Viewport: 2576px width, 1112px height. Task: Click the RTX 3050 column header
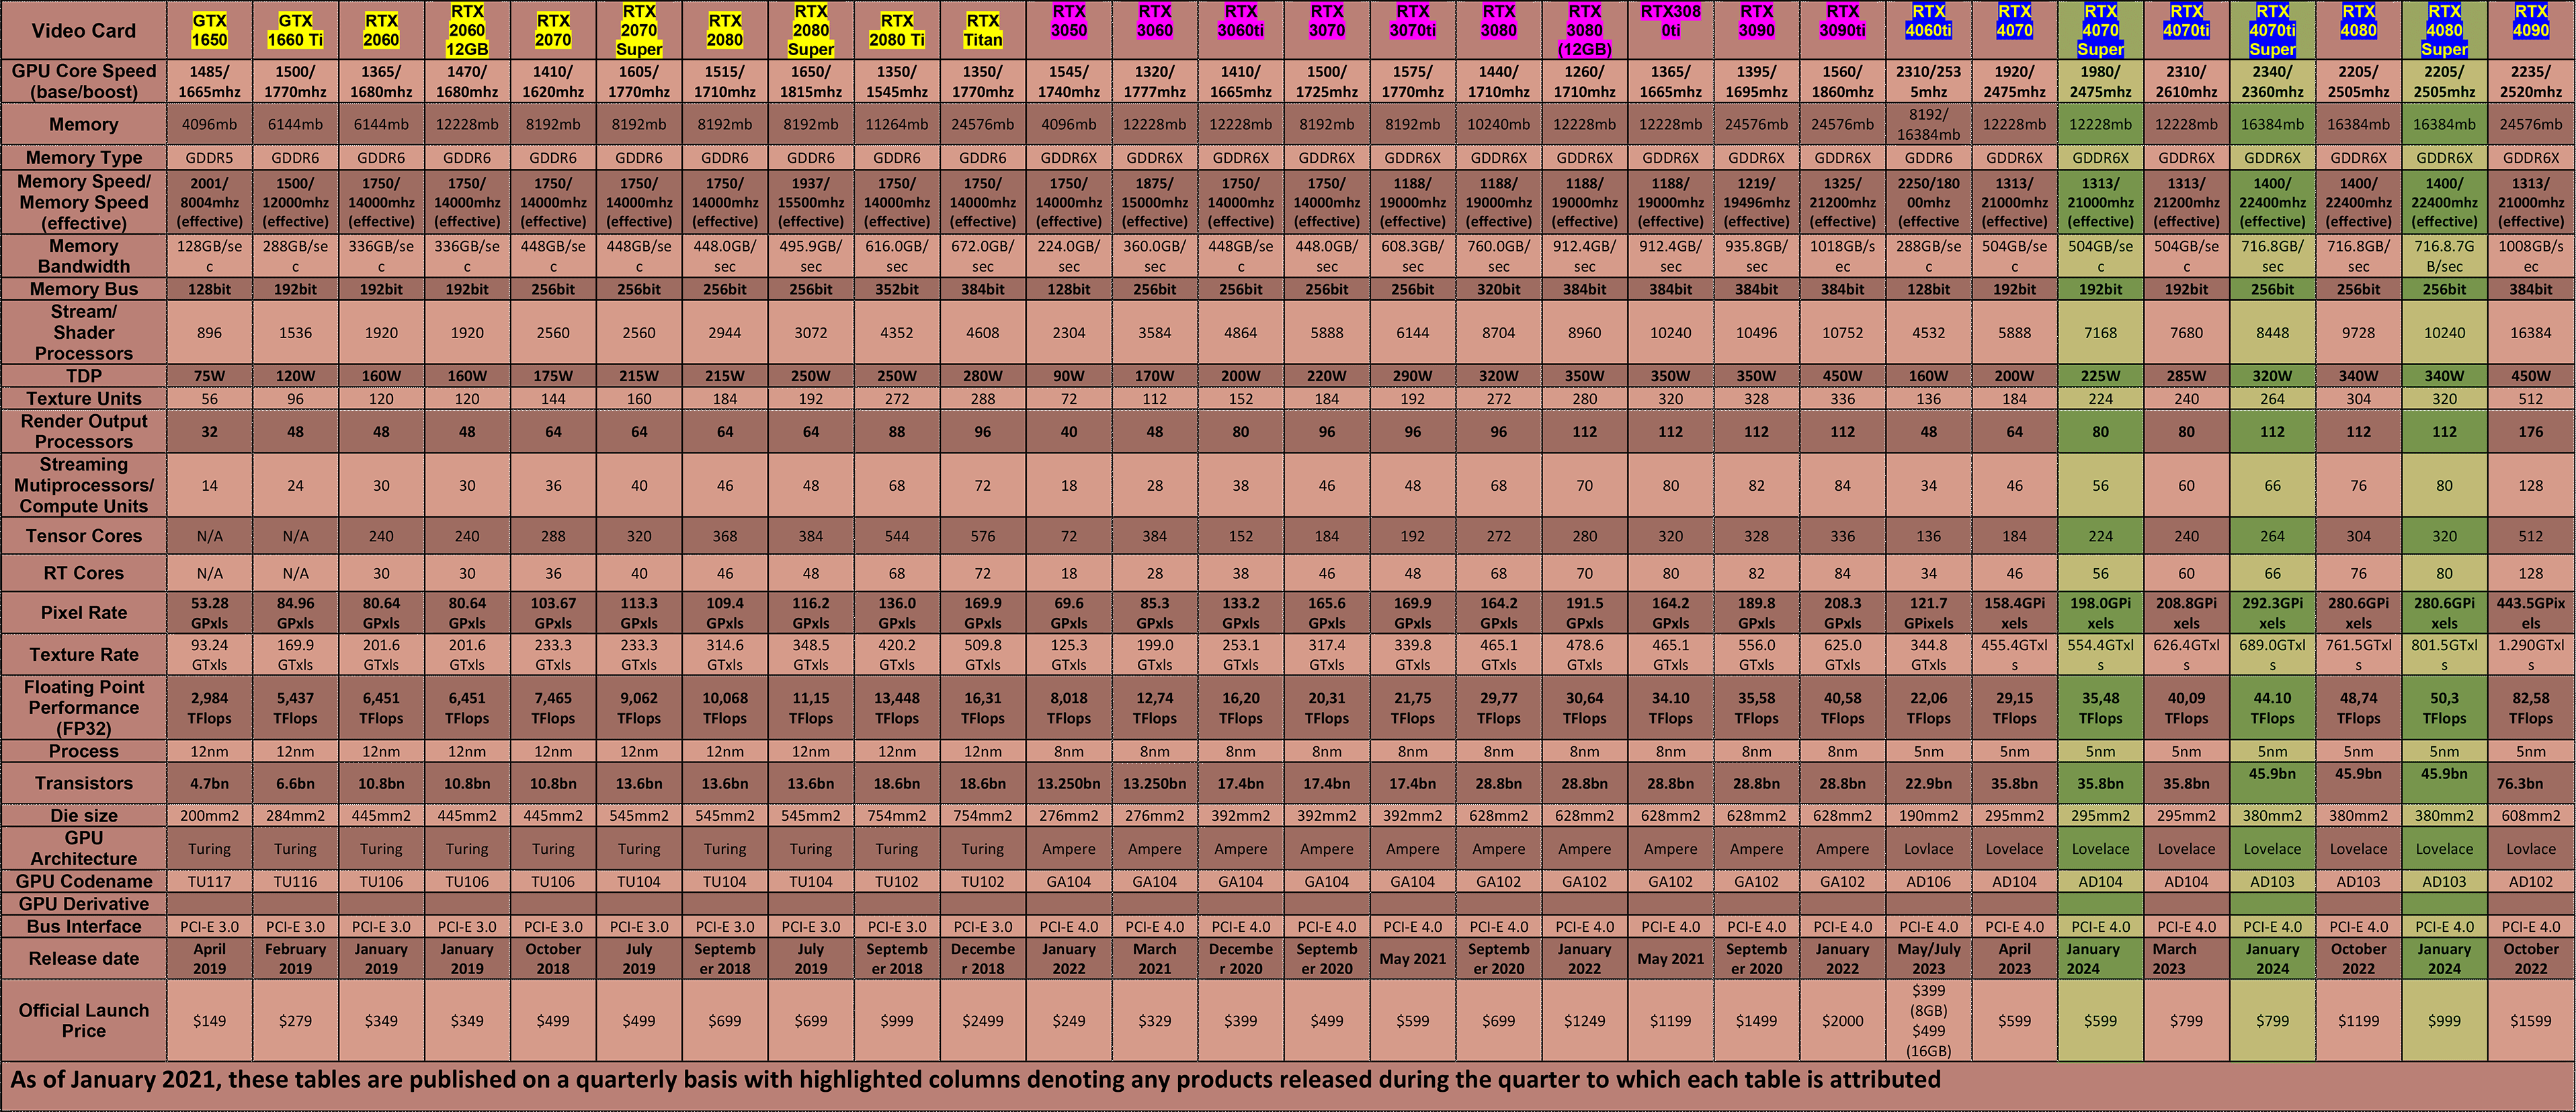coord(1069,30)
